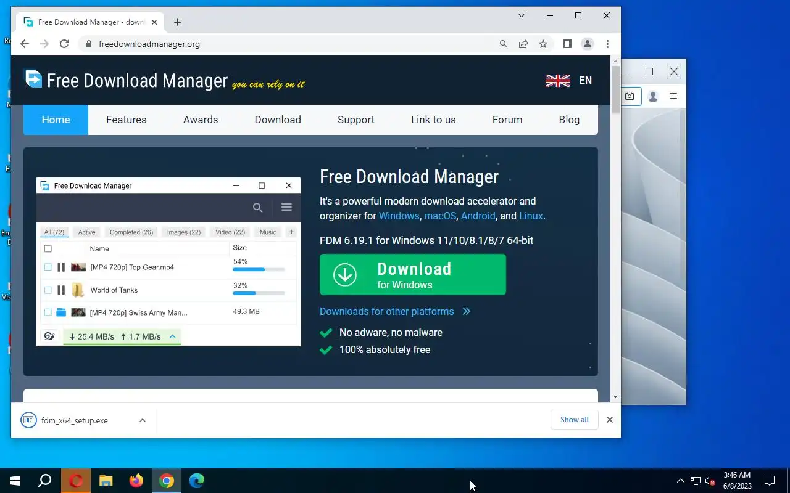
Task: Open a new tab with the plus icon
Action: (178, 22)
